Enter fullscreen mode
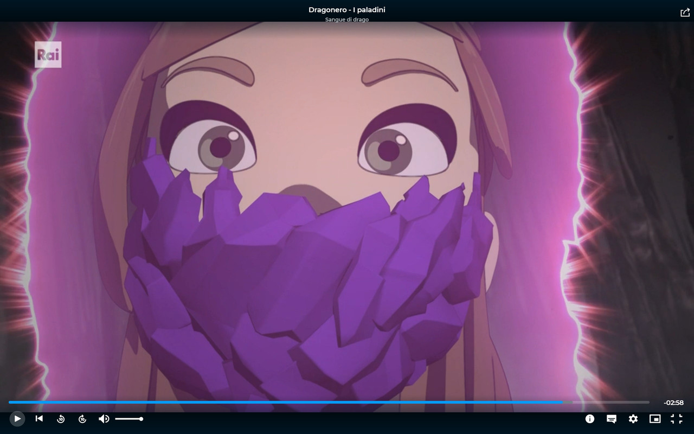Screen dimensions: 694x434 (677, 419)
